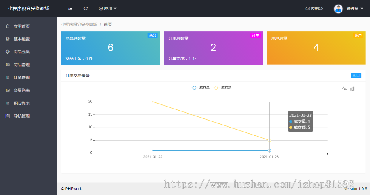Switch chart to line view icon
Screen dimensions: 370x195
(345, 89)
